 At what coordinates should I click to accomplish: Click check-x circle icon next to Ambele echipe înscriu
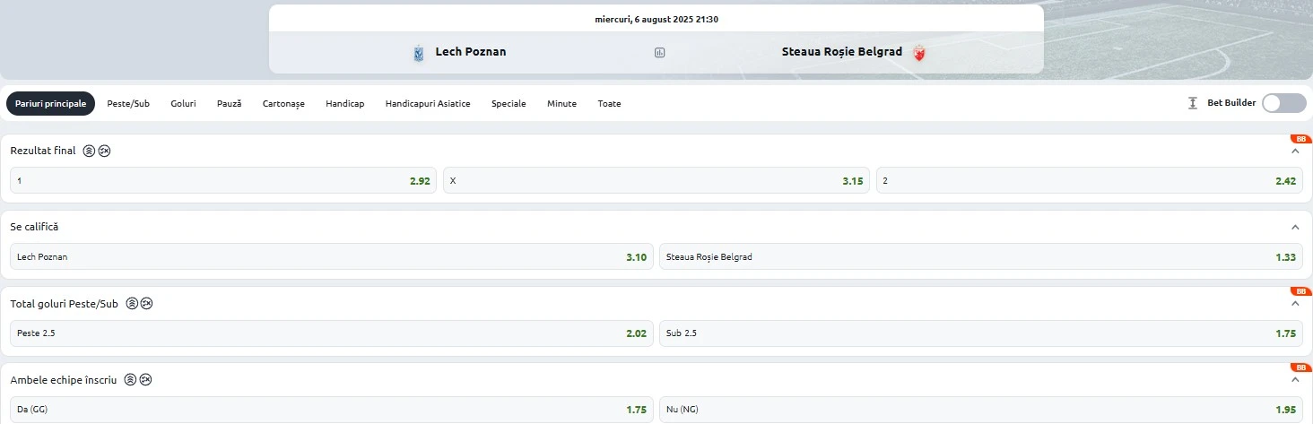[x=145, y=380]
